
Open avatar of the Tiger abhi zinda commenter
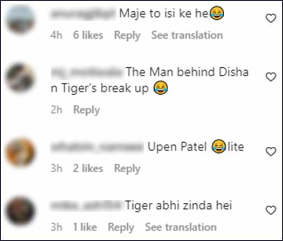click(20, 211)
